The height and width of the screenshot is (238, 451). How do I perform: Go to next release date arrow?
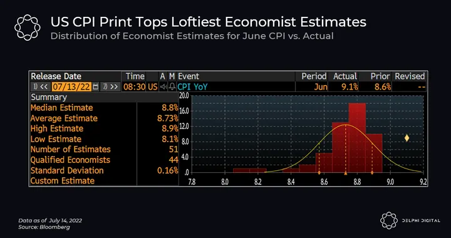click(110, 86)
